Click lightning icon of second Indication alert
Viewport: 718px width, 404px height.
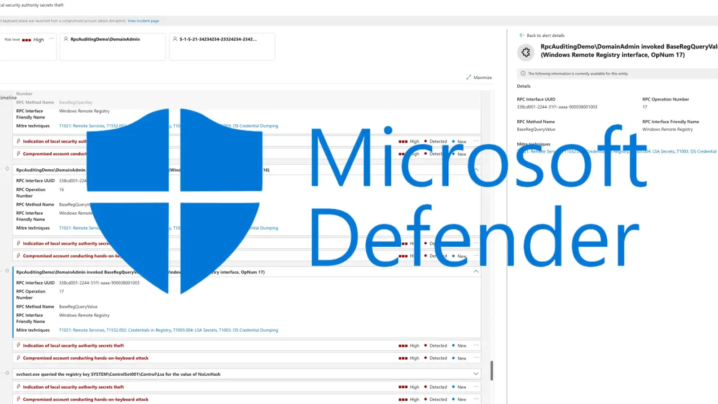pyautogui.click(x=18, y=243)
